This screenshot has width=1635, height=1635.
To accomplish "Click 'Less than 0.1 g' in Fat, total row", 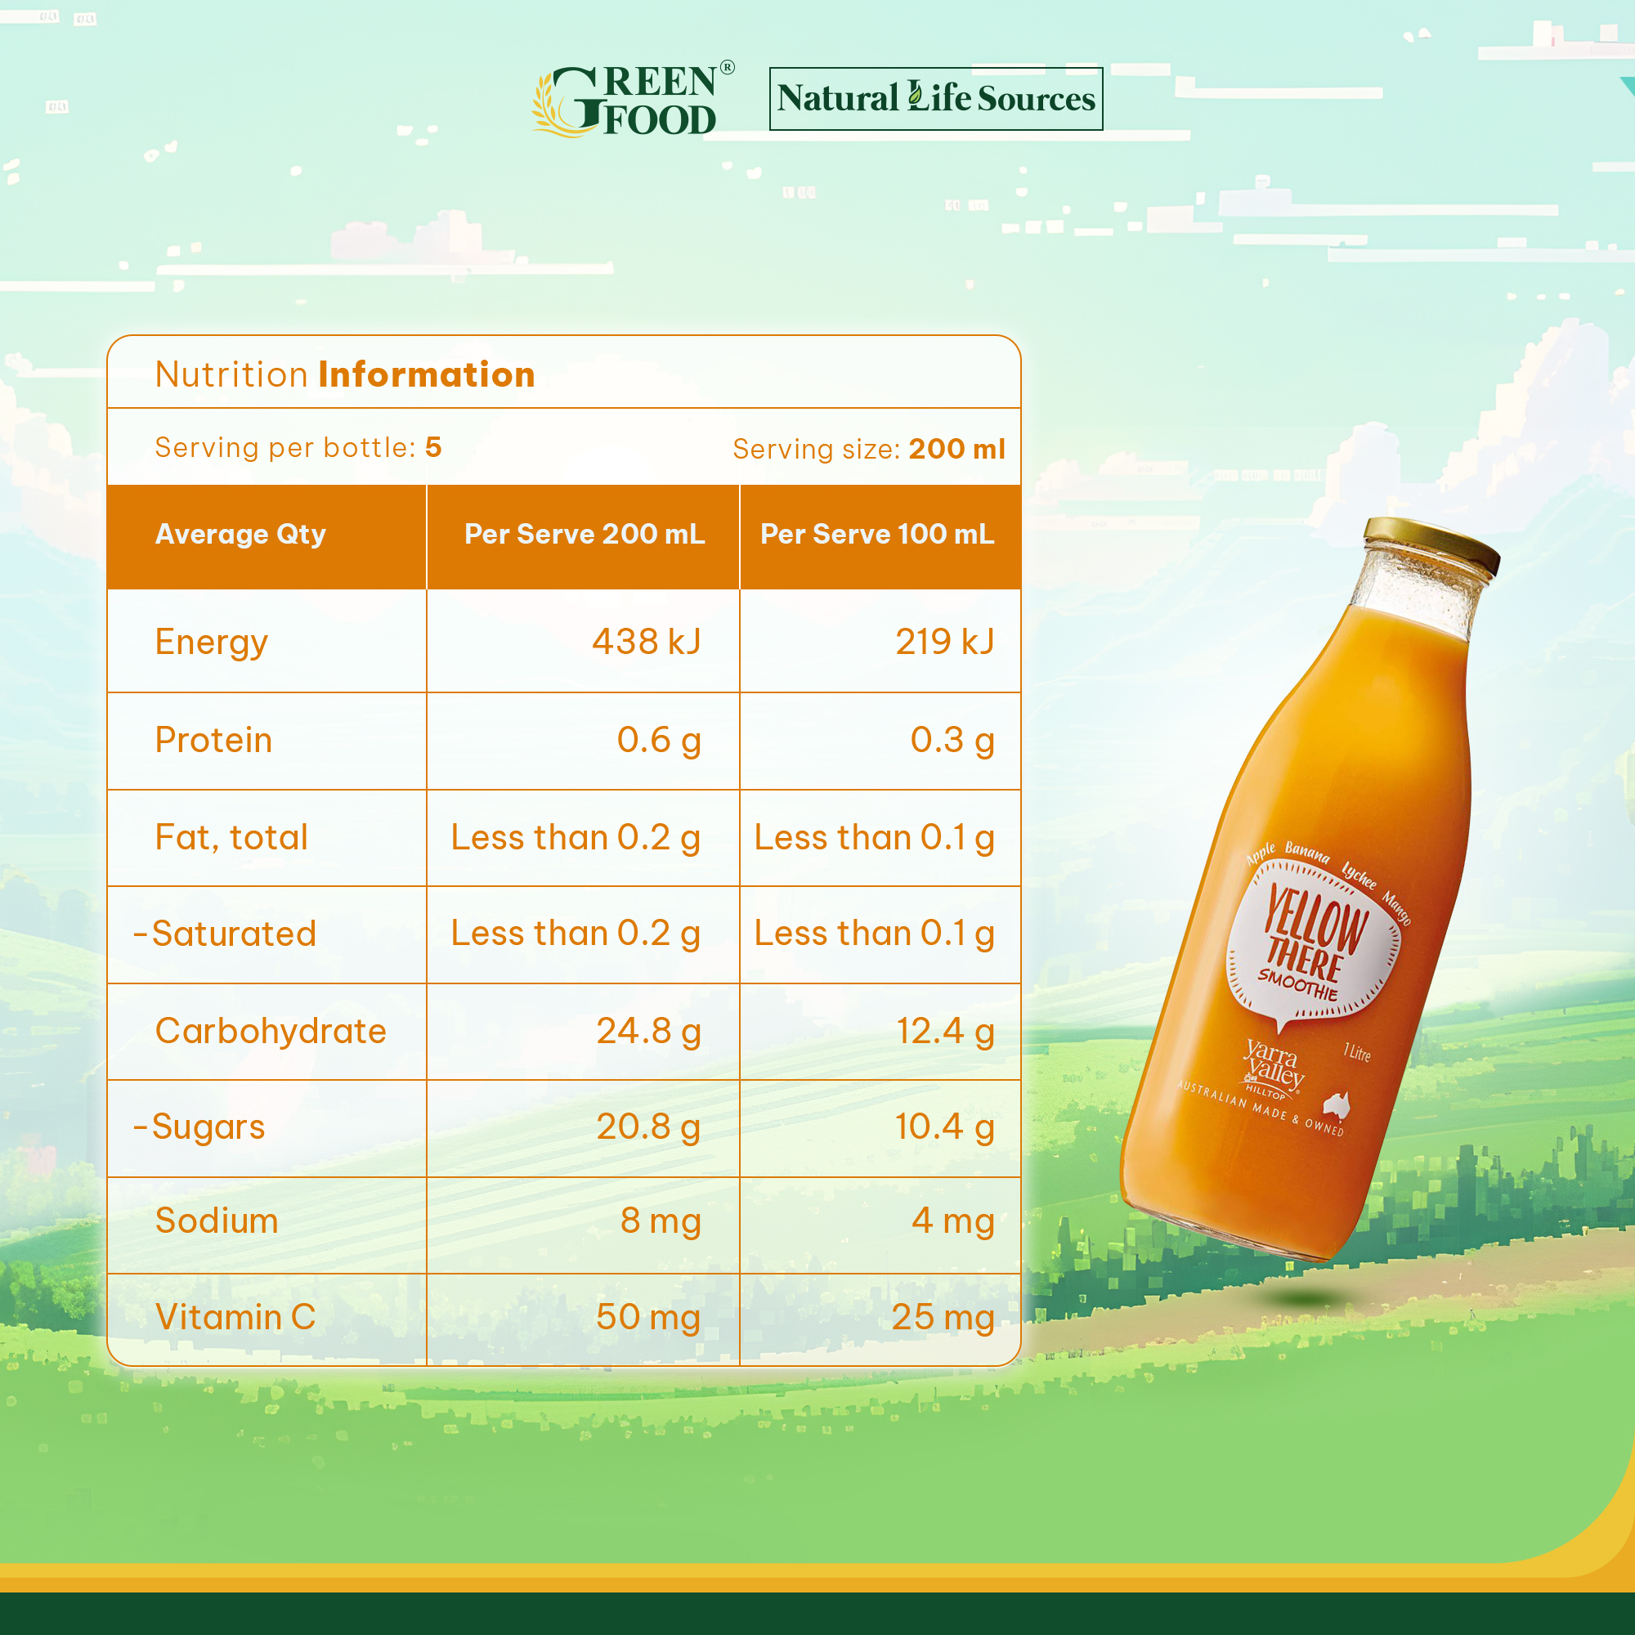I will [874, 839].
